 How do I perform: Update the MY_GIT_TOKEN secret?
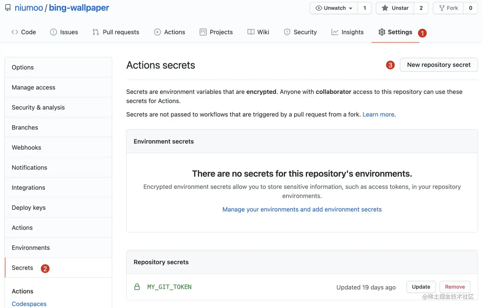pos(421,287)
